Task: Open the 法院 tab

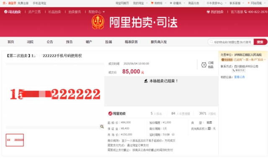Action: tap(30, 42)
